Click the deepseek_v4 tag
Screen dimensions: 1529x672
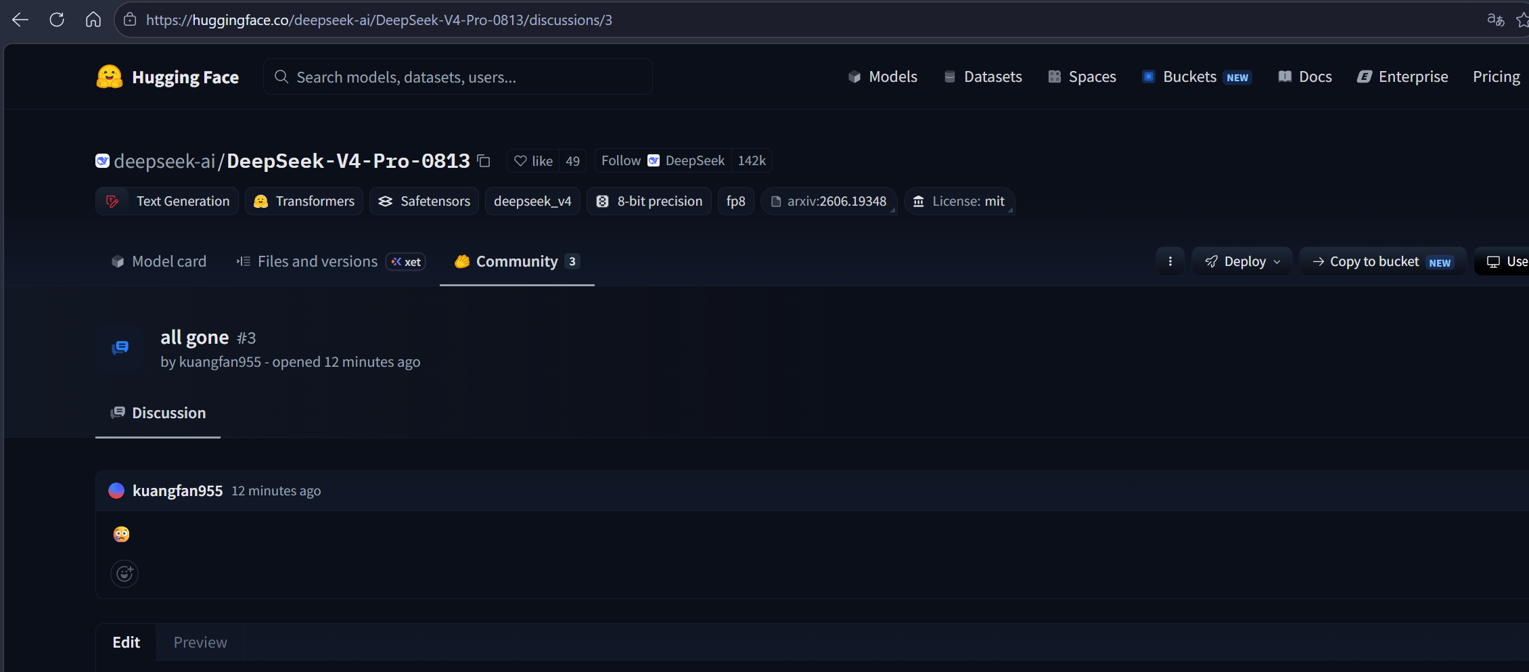[x=532, y=201]
